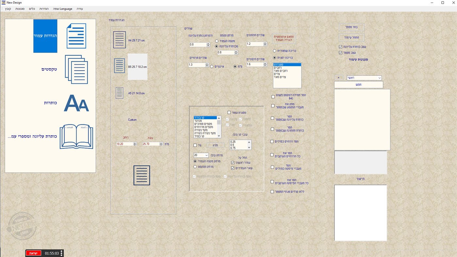Click the custom page preview icon below Custum
457x257 pixels.
(x=141, y=175)
